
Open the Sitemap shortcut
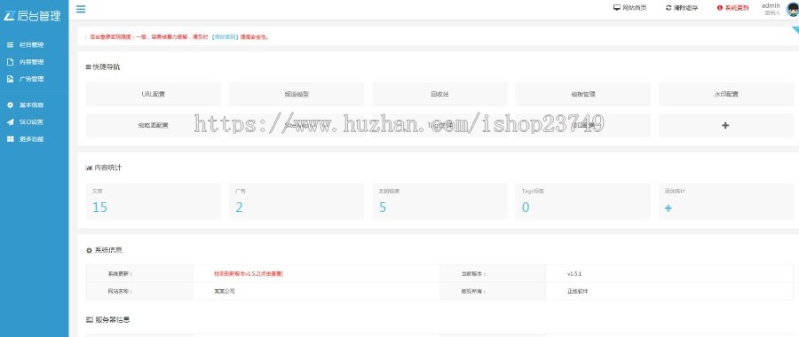coord(297,125)
